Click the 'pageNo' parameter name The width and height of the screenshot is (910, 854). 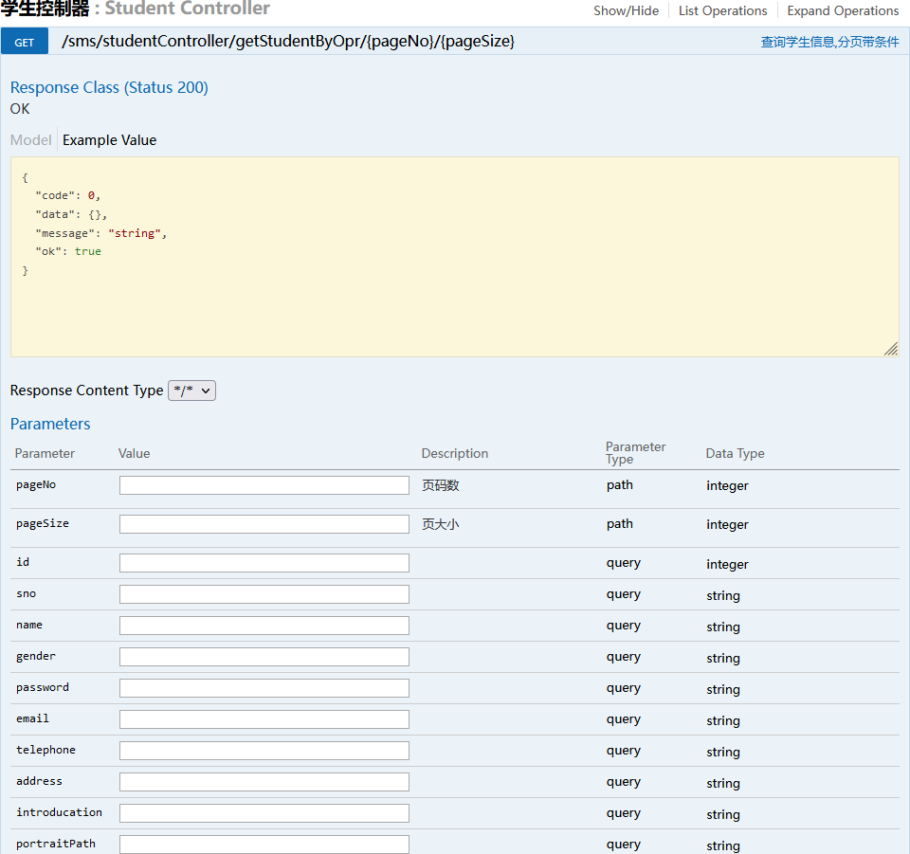36,485
